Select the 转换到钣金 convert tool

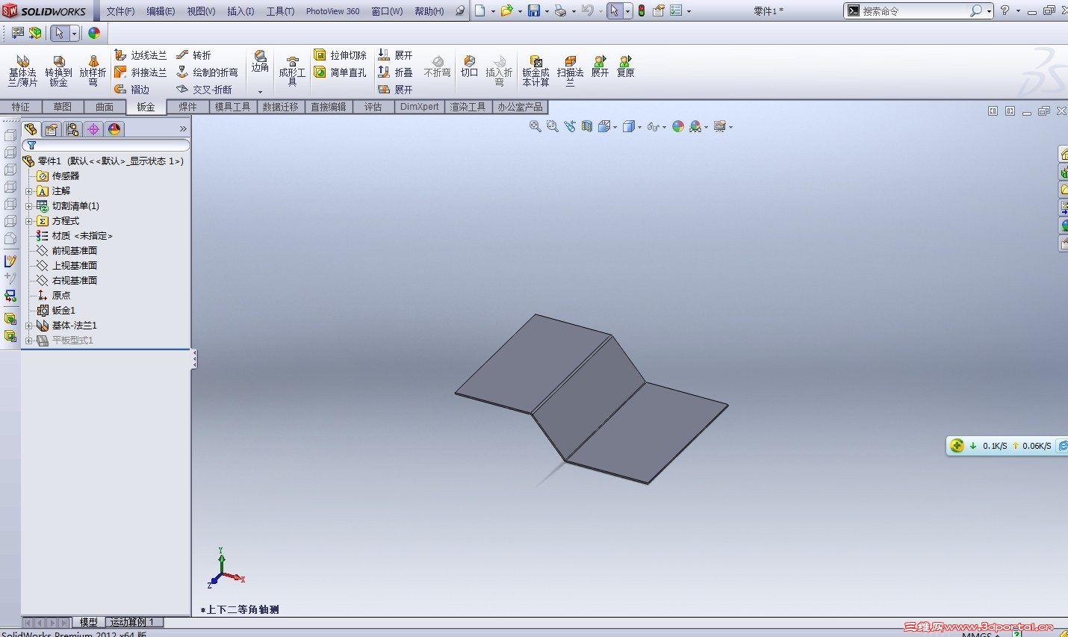58,70
